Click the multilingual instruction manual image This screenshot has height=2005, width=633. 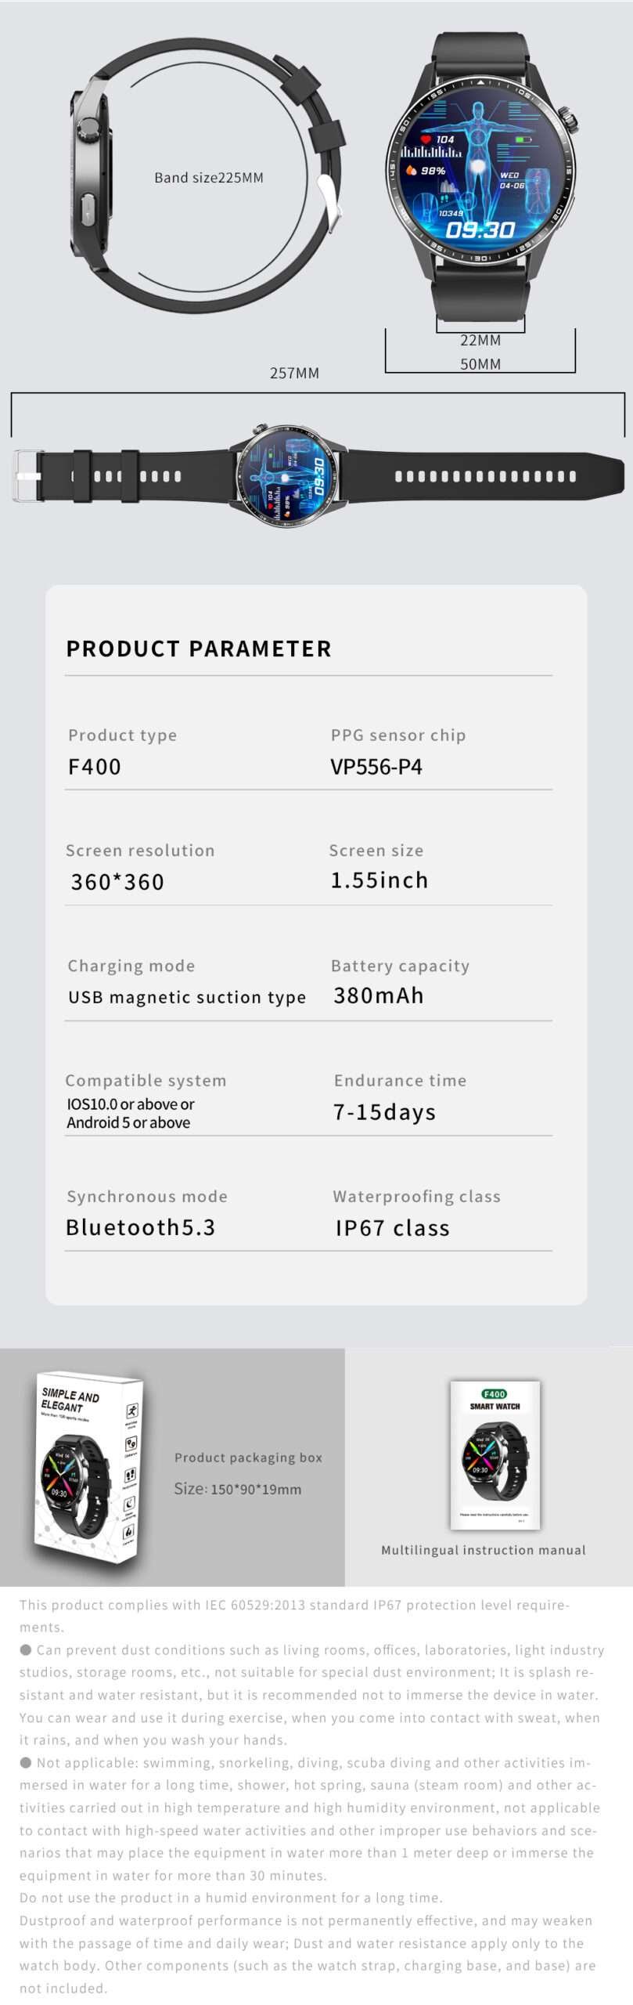click(x=495, y=1454)
